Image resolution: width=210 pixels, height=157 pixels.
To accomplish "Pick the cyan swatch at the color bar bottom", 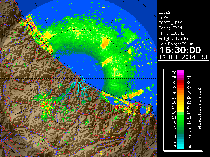I will click(180, 147).
